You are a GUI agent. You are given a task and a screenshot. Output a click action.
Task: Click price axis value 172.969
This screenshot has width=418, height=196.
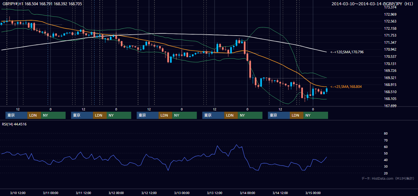coord(390,14)
